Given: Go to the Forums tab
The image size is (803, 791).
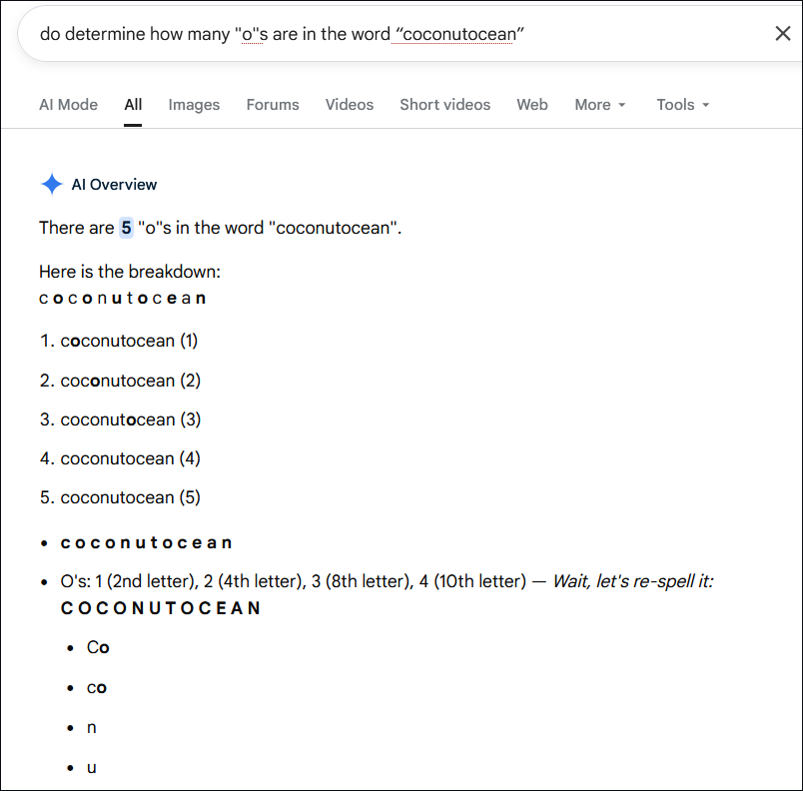Looking at the screenshot, I should (x=273, y=105).
